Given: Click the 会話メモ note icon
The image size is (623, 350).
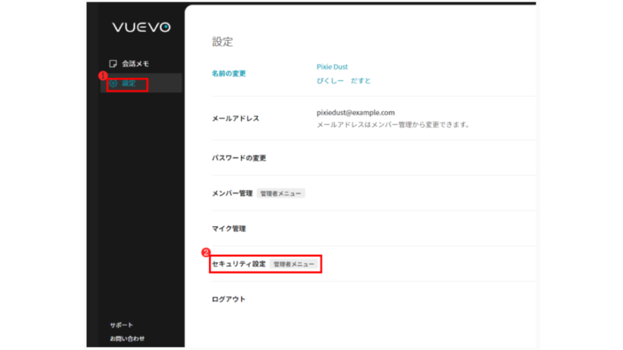Looking at the screenshot, I should [113, 64].
